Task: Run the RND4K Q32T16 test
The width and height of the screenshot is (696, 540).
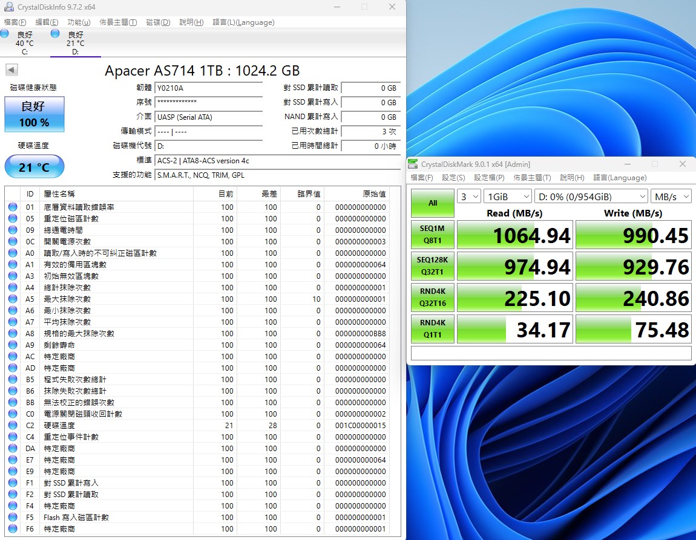Action: tap(433, 298)
